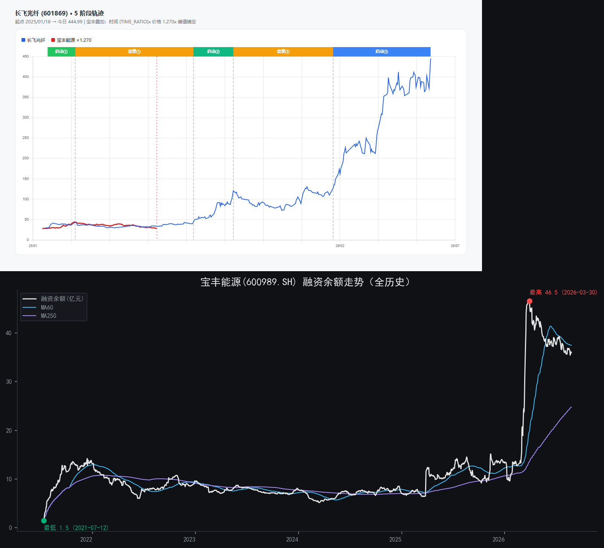This screenshot has height=548, width=604.
Task: Click the 2022 year axis label
Action: [86, 540]
